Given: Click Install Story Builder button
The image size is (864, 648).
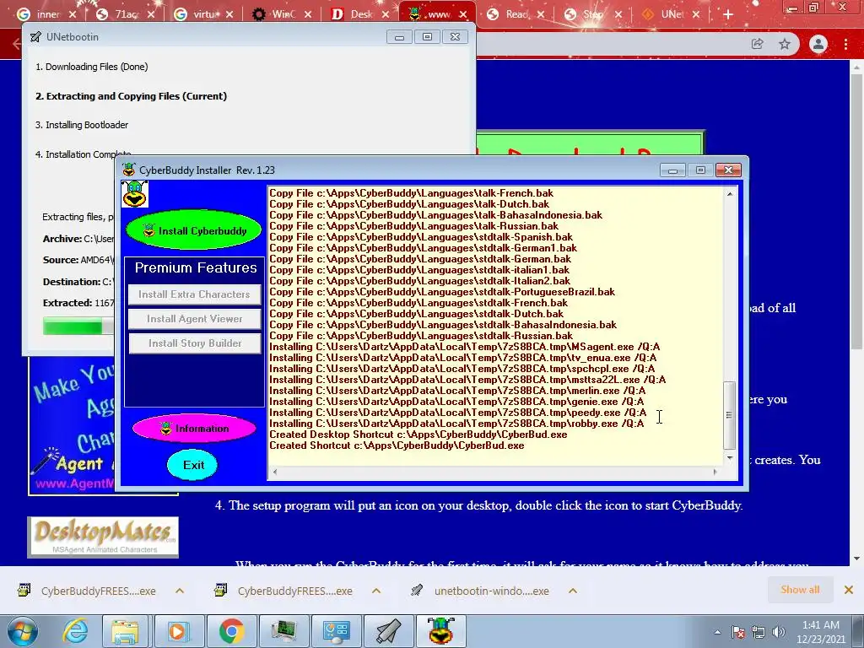Looking at the screenshot, I should click(x=194, y=343).
